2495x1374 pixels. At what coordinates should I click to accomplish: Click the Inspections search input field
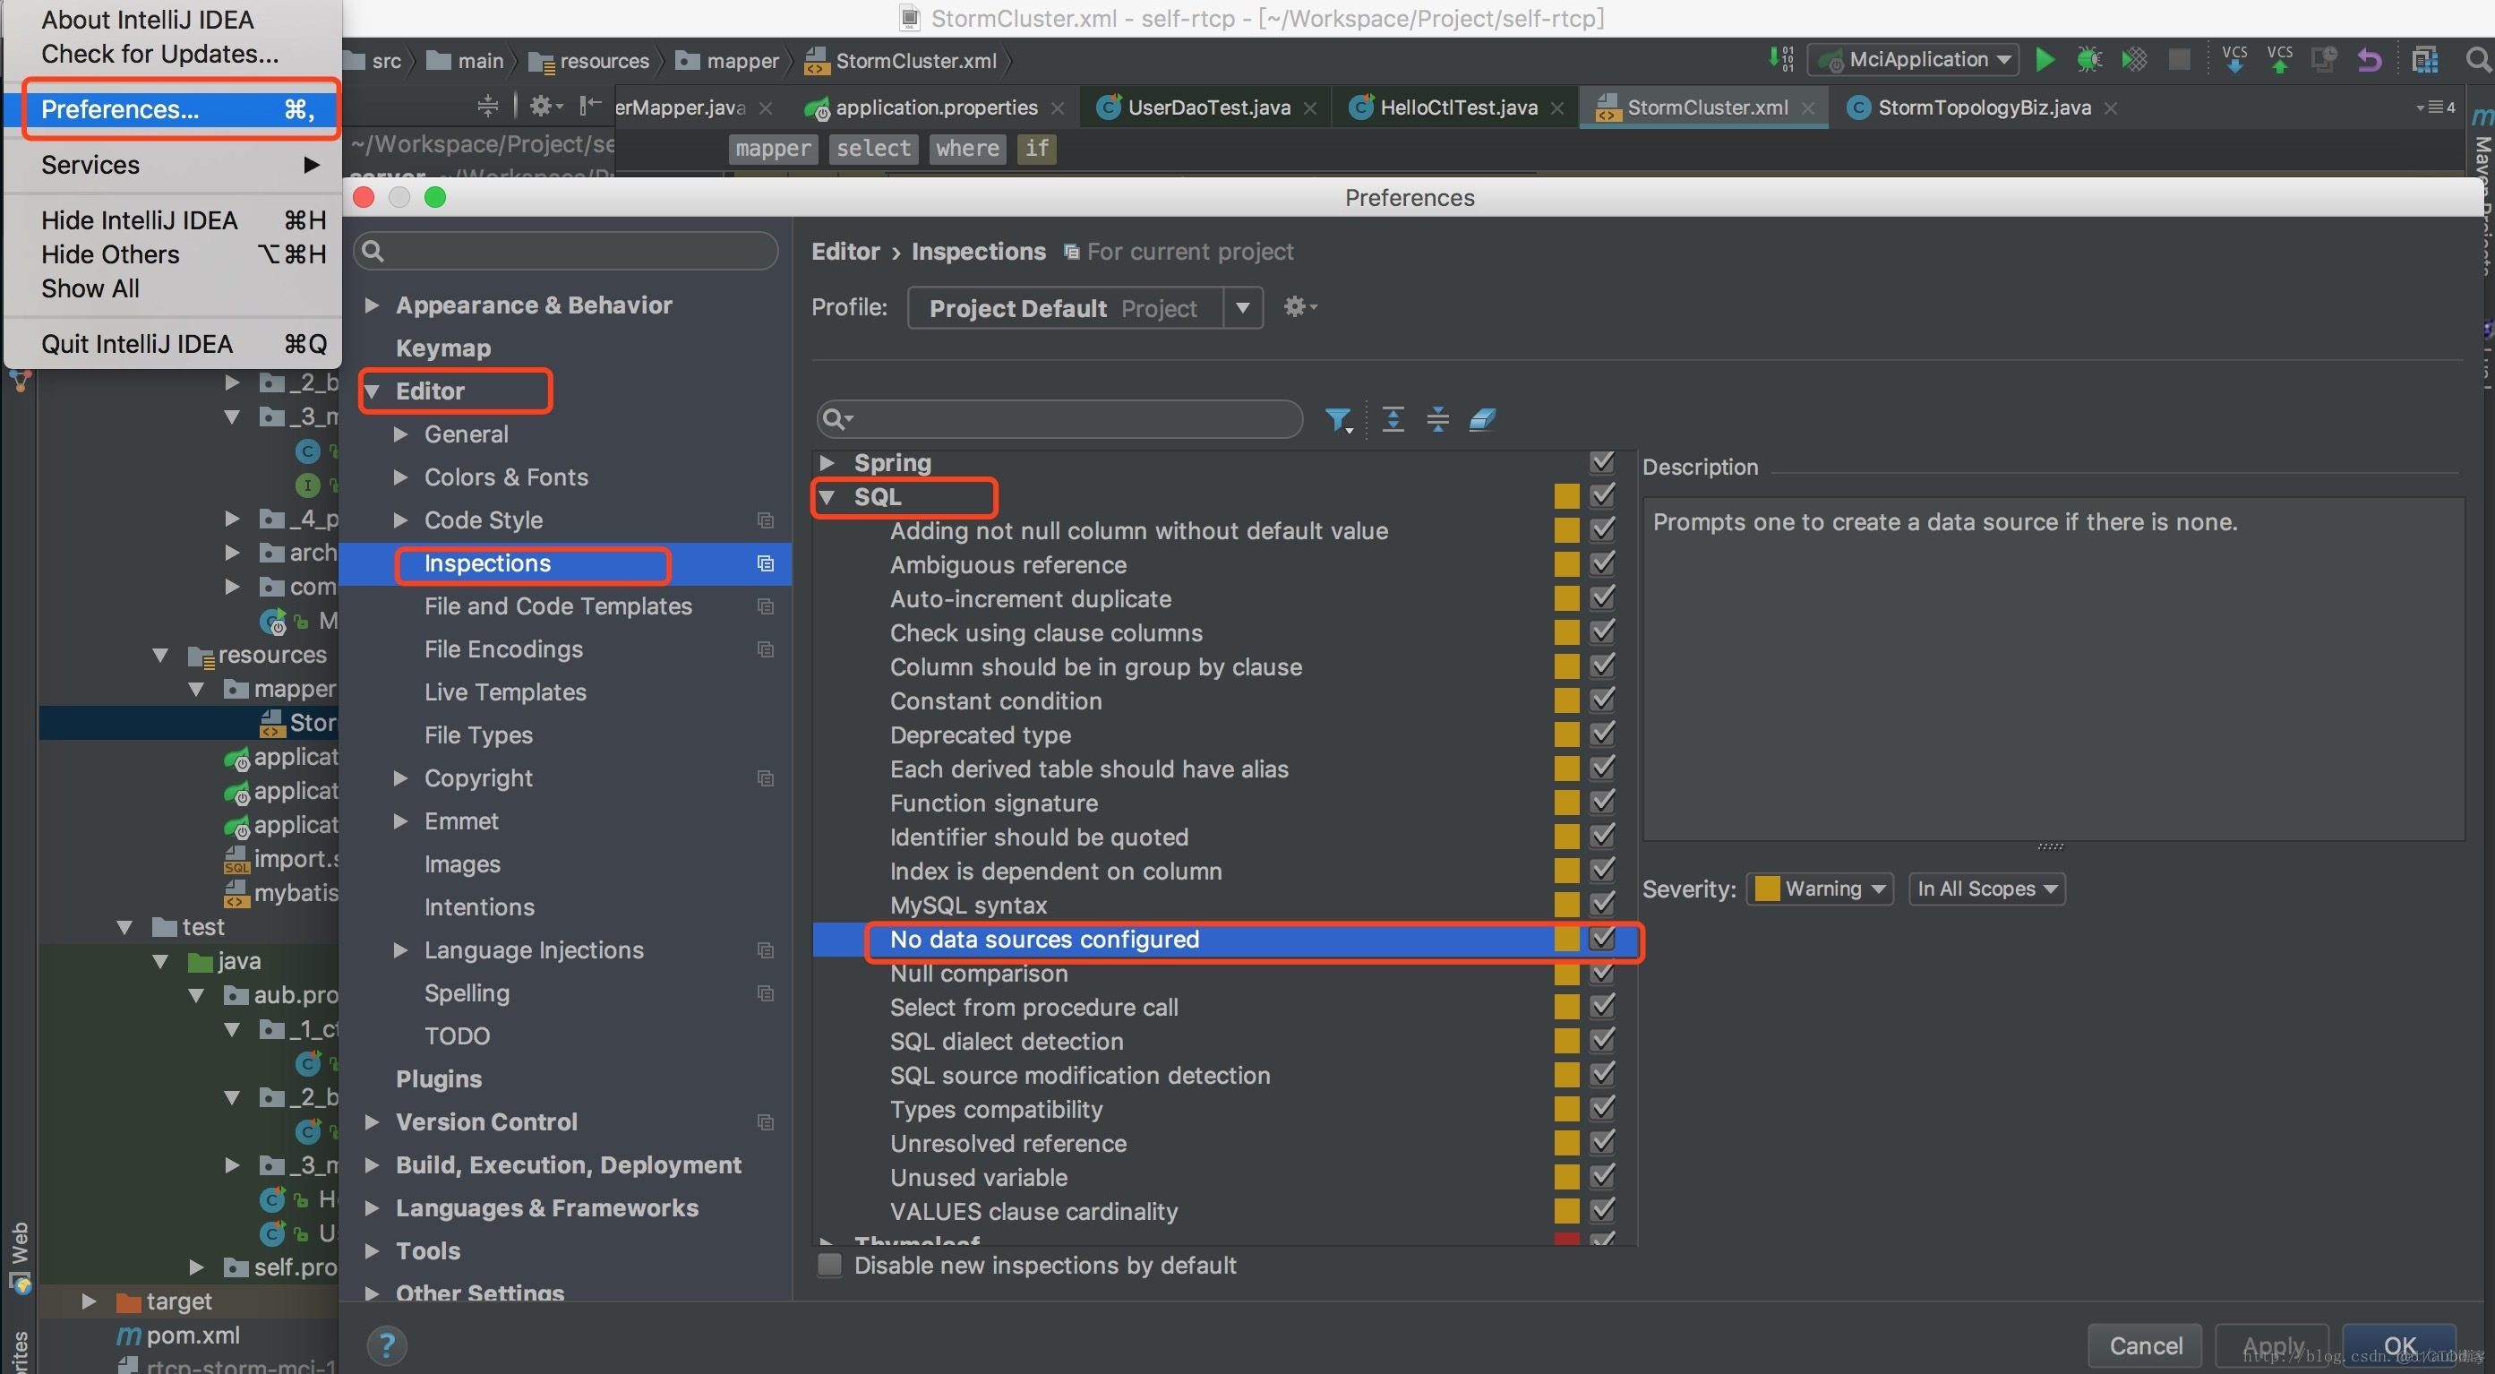pyautogui.click(x=1059, y=418)
